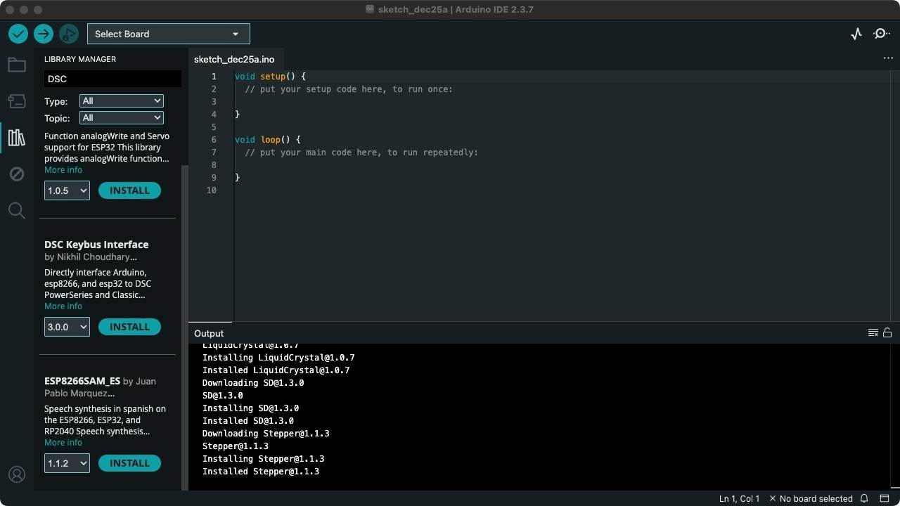
Task: Click the library search field containing DSC
Action: pyautogui.click(x=112, y=79)
